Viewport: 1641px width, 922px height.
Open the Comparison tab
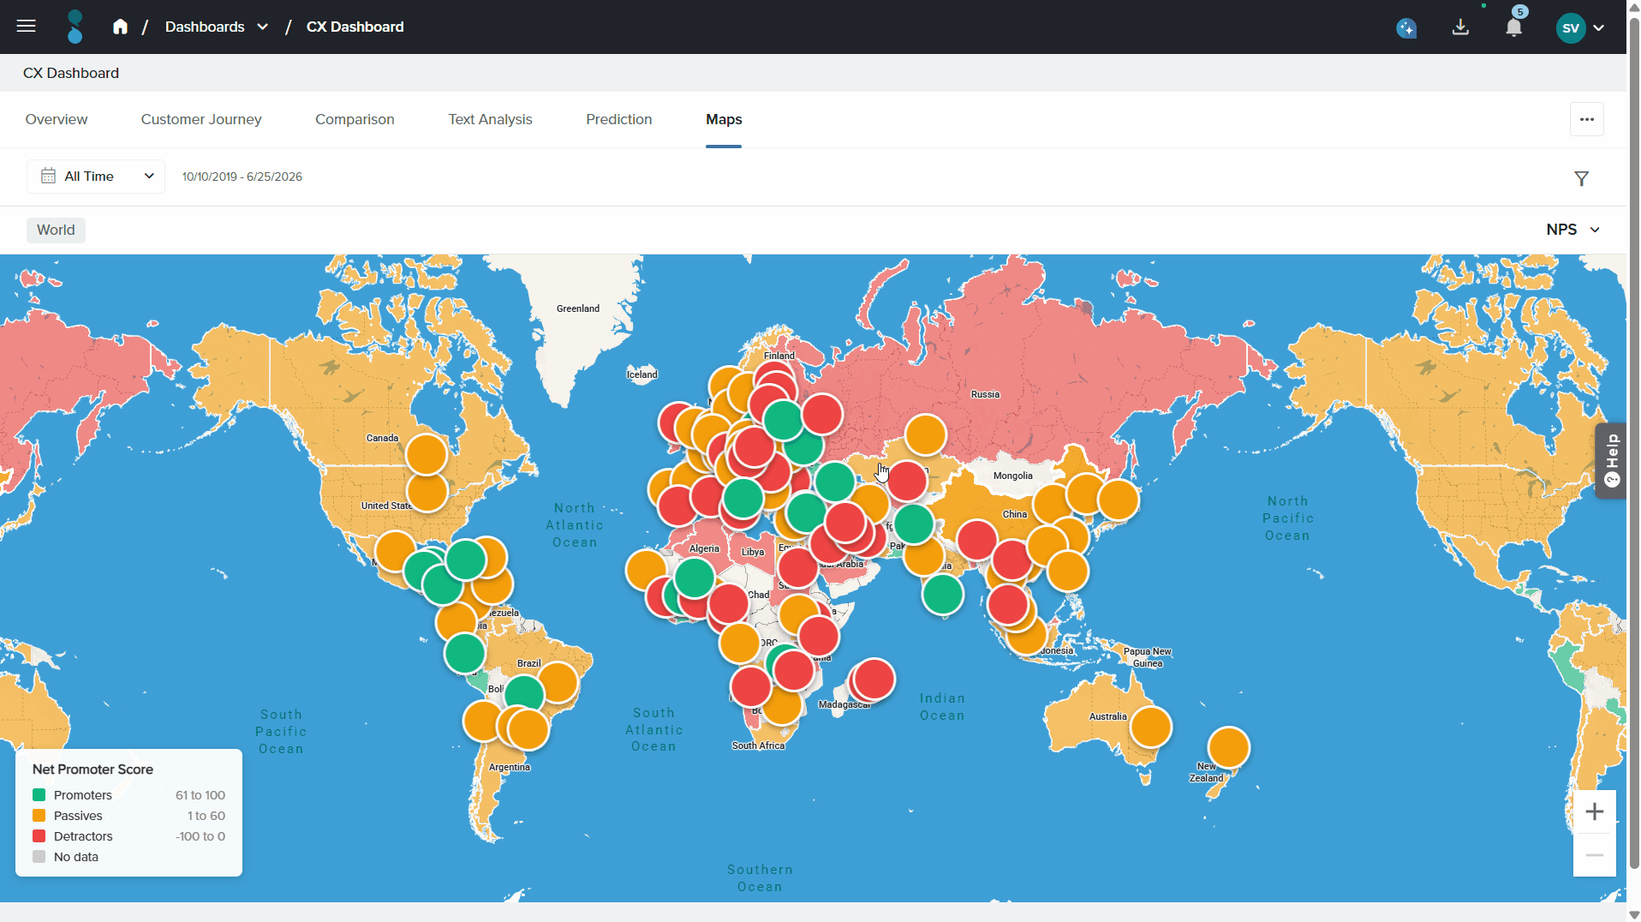355,119
